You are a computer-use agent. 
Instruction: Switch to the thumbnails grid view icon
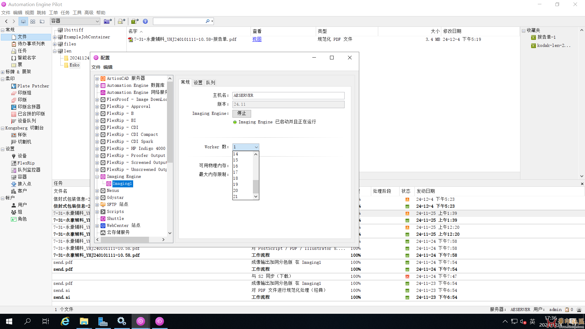(33, 21)
